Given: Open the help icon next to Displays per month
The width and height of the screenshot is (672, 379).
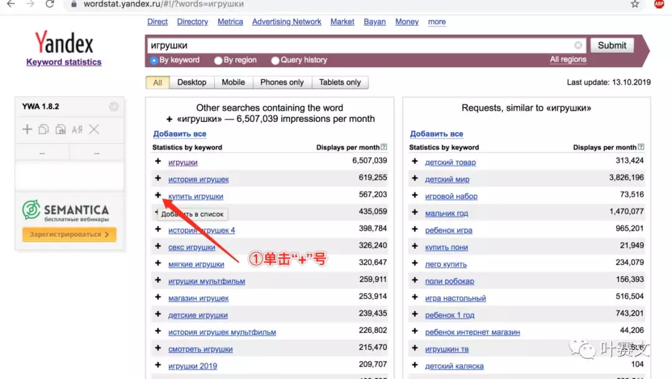Looking at the screenshot, I should pyautogui.click(x=385, y=147).
